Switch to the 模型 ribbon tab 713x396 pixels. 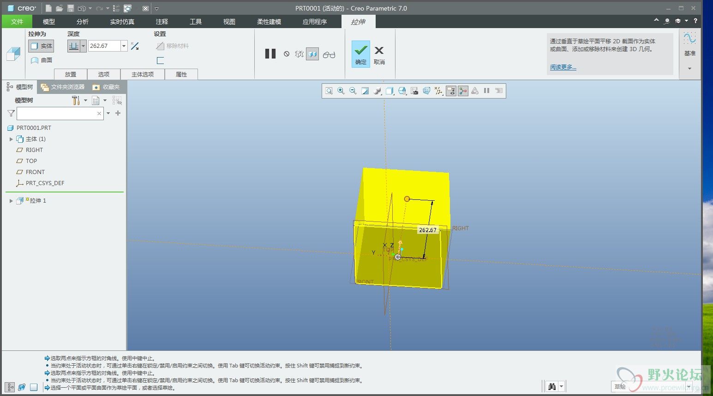(x=49, y=22)
